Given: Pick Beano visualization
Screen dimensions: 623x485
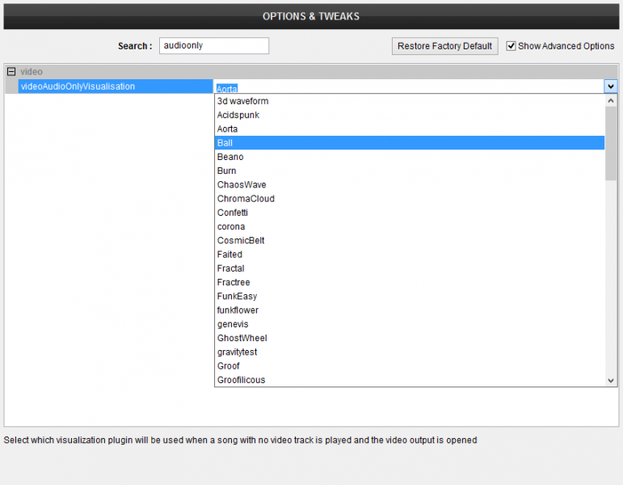Looking at the screenshot, I should click(x=410, y=157).
